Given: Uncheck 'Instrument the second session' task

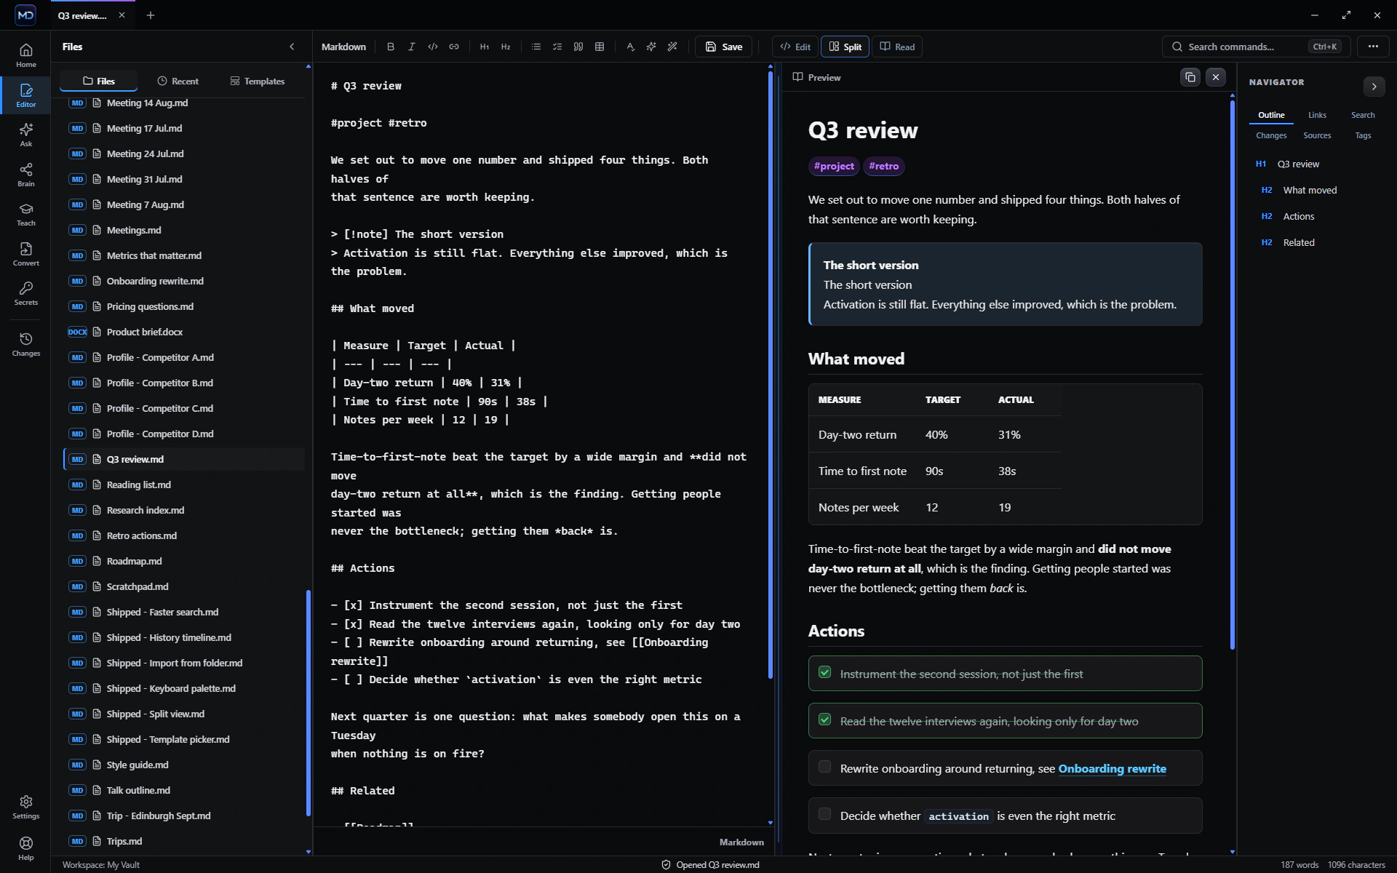Looking at the screenshot, I should click(824, 672).
